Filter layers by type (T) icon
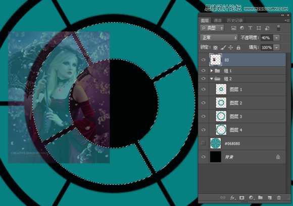The width and height of the screenshot is (293, 206). click(250, 28)
